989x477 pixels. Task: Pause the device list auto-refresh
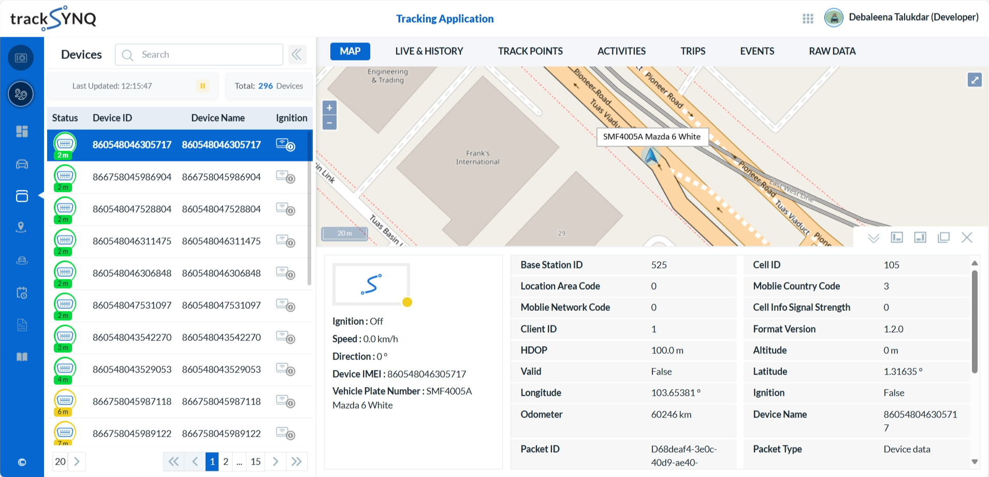(202, 86)
